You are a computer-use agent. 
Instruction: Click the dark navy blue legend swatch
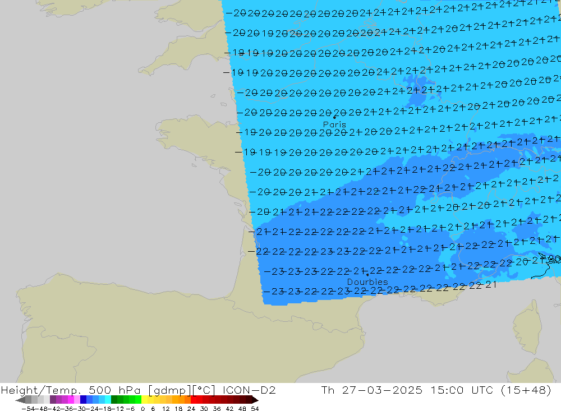pos(84,400)
